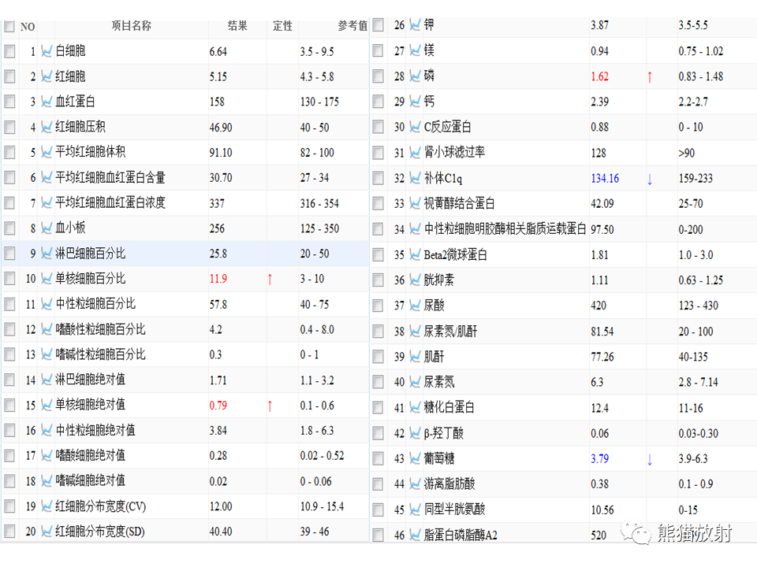Click the item name 游离脂肪酸
The height and width of the screenshot is (567, 757).
pos(449,484)
